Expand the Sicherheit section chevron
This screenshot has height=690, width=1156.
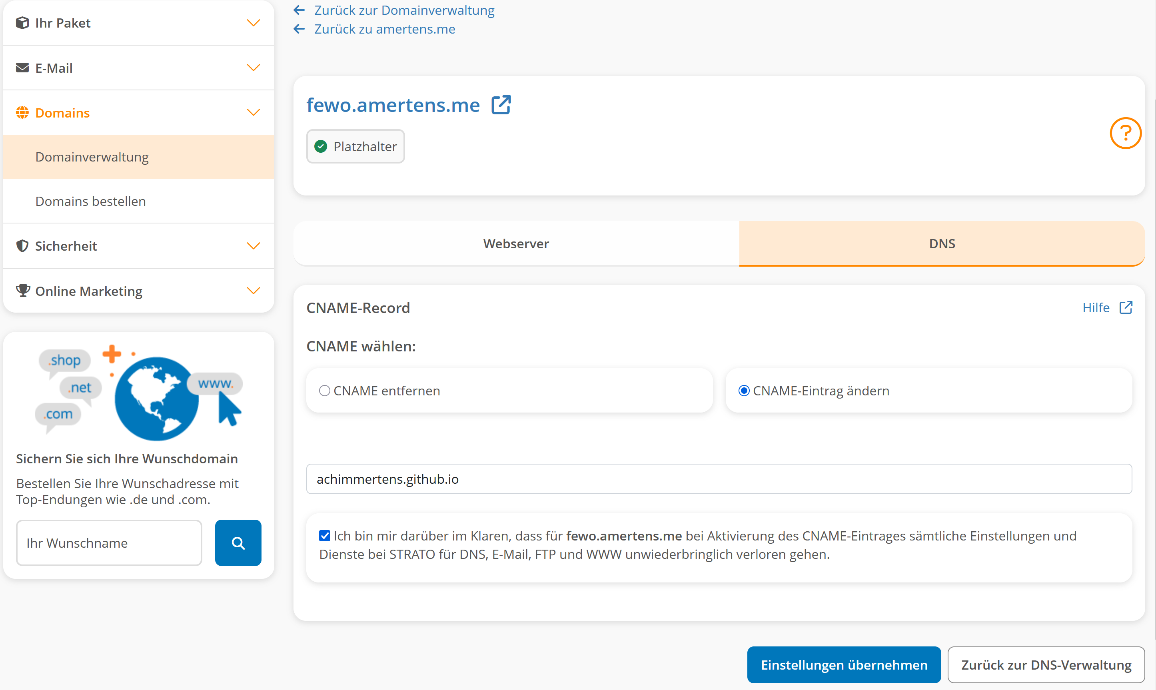pos(254,246)
